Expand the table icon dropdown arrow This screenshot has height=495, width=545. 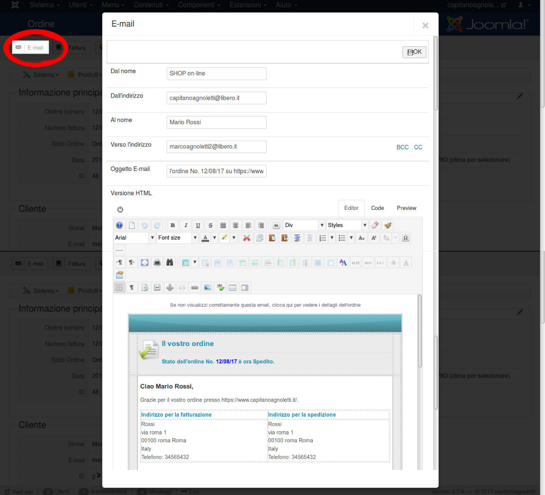[x=195, y=263]
